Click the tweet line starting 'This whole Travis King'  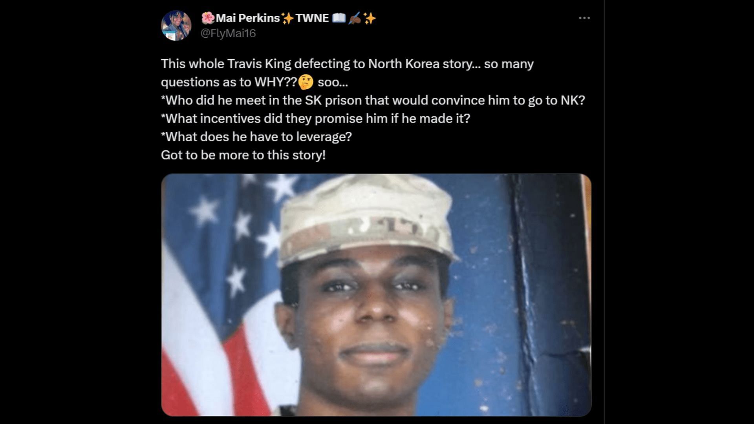(347, 64)
